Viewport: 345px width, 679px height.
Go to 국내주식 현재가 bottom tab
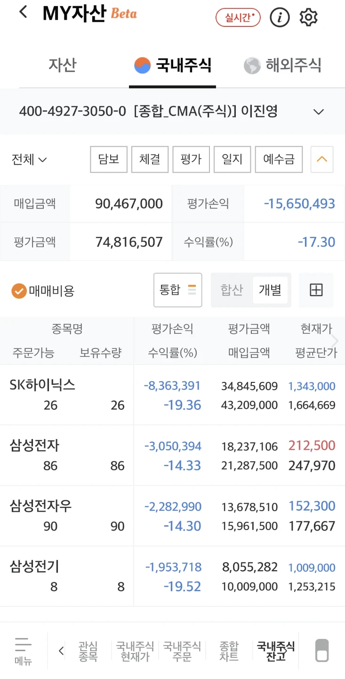[x=135, y=651]
